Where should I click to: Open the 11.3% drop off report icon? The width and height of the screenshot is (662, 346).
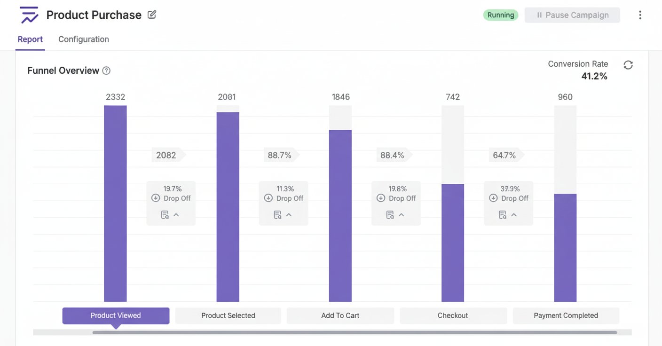click(x=277, y=215)
